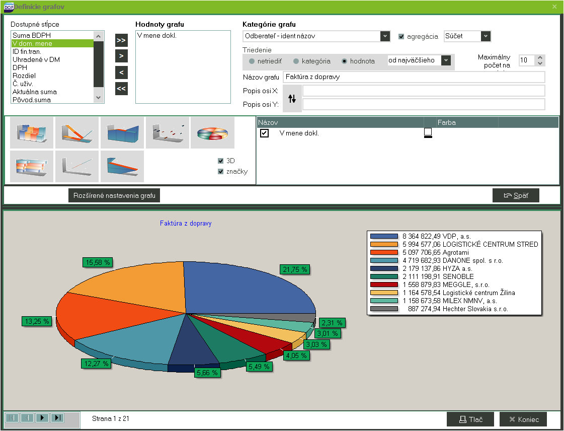564x431 pixels.
Task: Pick the blue 3D area chart type
Action: click(122, 132)
